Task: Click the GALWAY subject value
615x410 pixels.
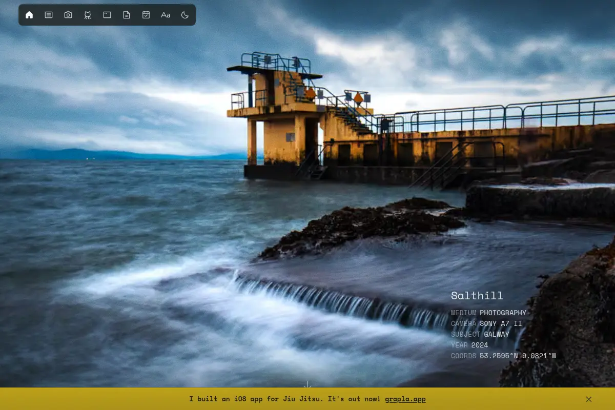Action: coord(497,334)
